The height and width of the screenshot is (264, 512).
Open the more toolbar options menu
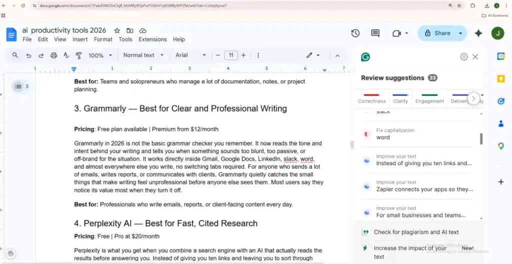coord(258,55)
